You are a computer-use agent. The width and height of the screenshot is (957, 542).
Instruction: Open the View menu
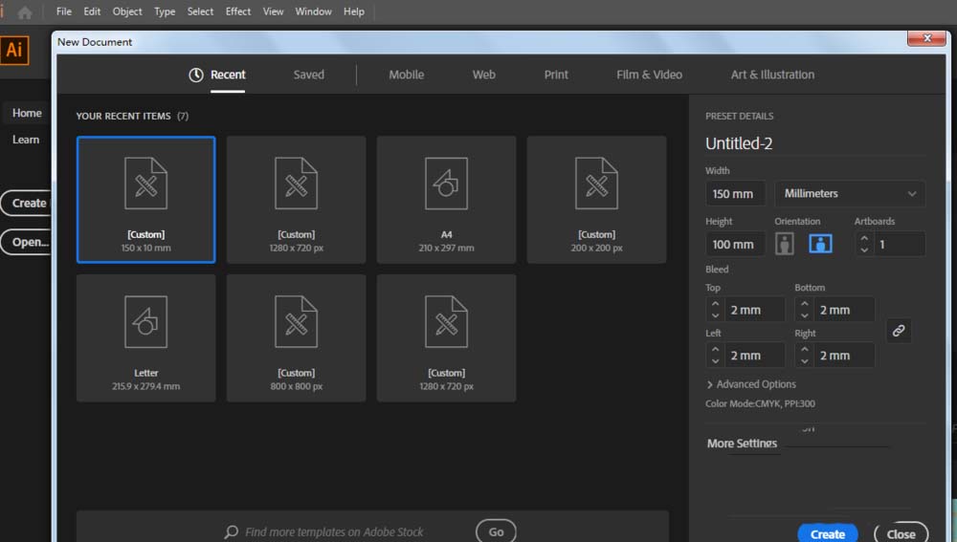(273, 11)
